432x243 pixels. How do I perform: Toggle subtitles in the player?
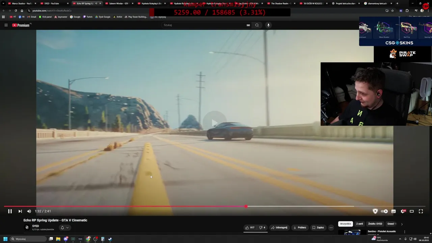(394, 211)
